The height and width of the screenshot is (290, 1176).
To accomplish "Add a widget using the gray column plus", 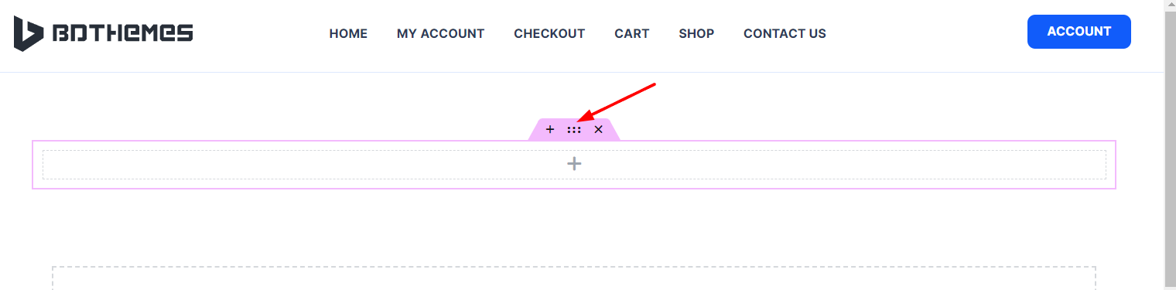I will tap(574, 164).
